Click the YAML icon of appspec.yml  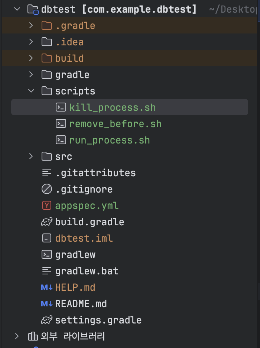coord(47,206)
